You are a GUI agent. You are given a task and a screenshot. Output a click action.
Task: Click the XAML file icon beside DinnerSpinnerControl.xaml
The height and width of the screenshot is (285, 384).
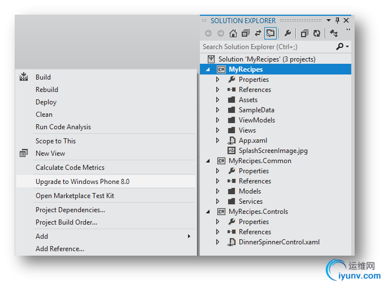pos(232,242)
